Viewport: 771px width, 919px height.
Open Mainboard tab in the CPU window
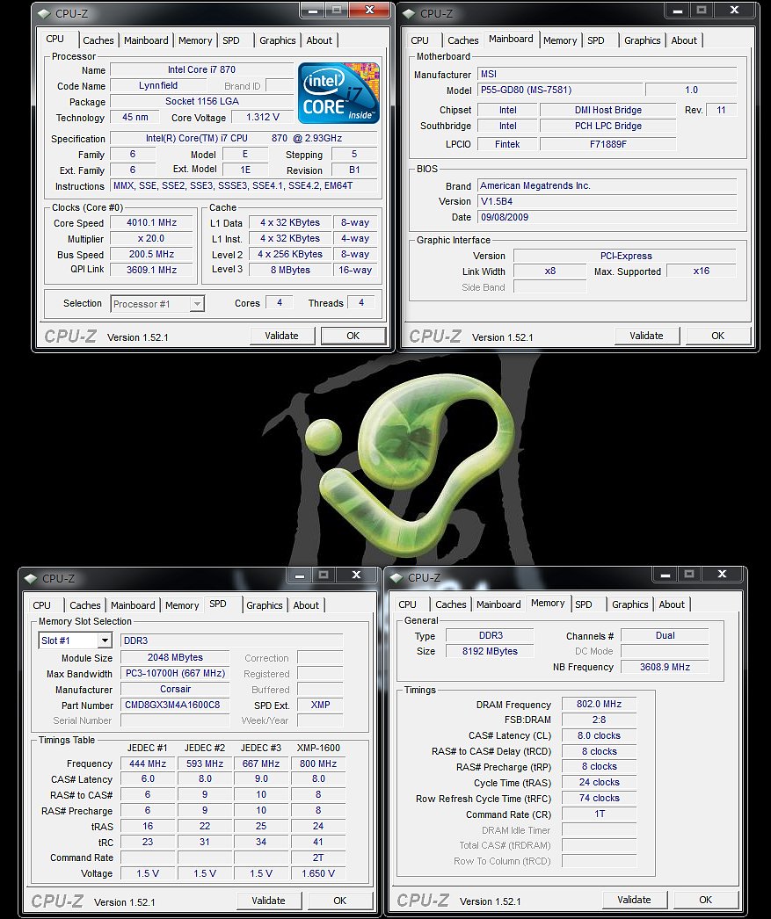146,40
